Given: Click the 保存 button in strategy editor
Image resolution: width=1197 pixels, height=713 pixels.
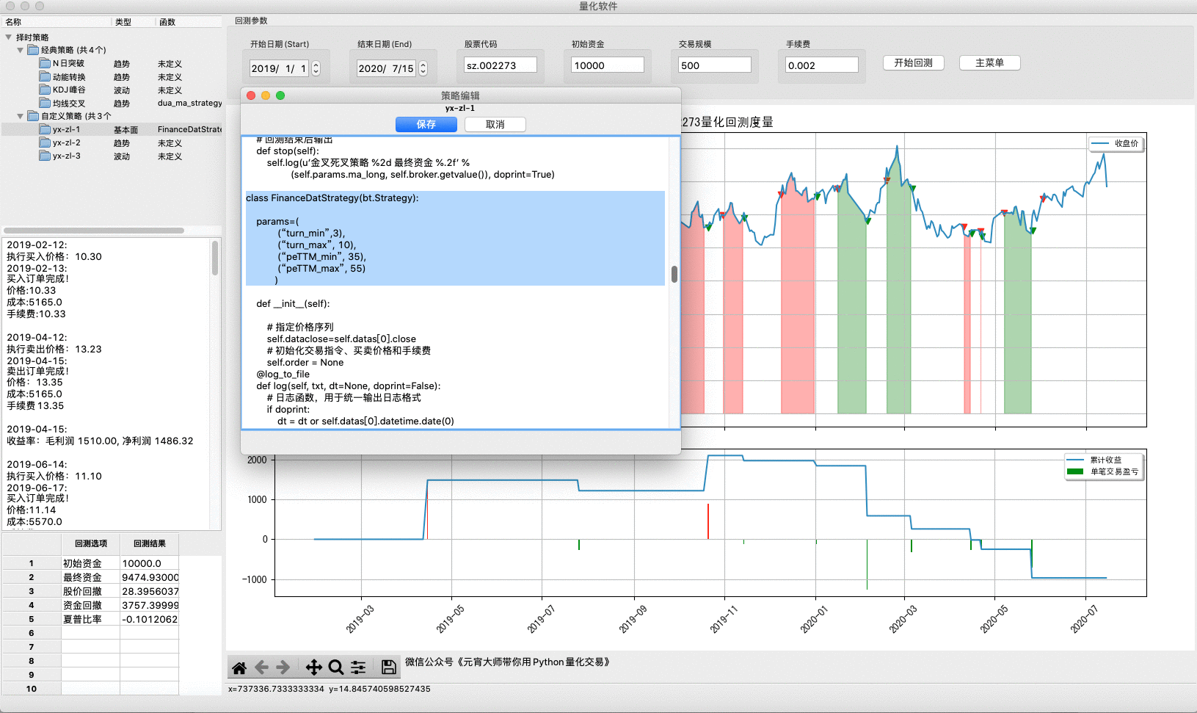Looking at the screenshot, I should 426,125.
